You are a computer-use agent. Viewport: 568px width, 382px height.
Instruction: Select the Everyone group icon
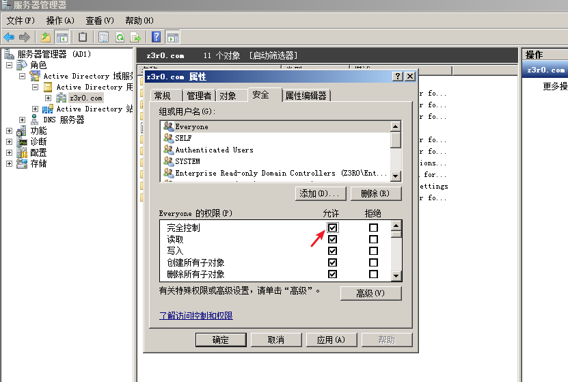(168, 126)
